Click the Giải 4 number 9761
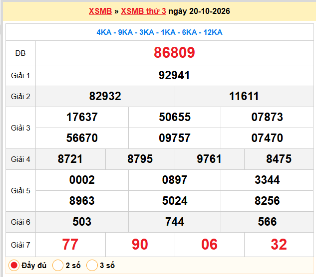 click(x=209, y=159)
